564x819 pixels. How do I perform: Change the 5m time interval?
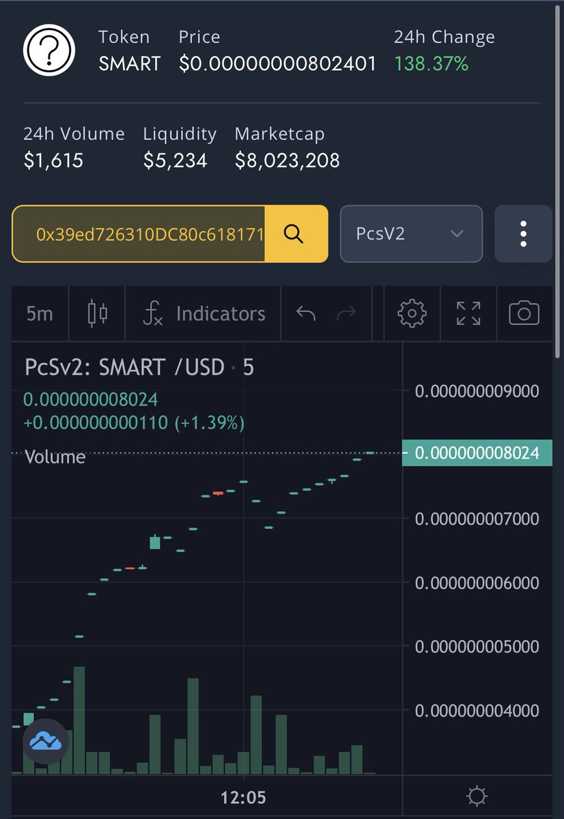point(40,314)
